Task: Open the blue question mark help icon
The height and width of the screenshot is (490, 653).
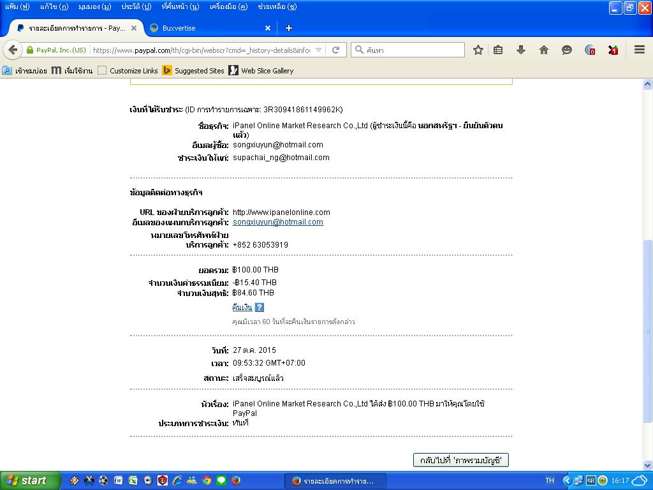Action: pyautogui.click(x=259, y=308)
